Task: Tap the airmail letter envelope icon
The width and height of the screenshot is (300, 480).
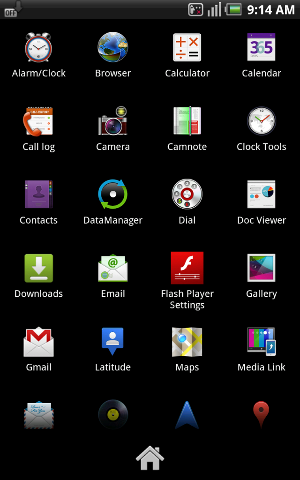Action: 38,414
